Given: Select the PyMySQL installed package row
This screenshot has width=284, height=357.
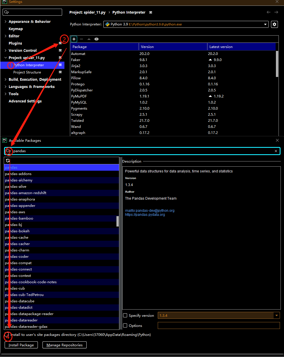Looking at the screenshot, I should pyautogui.click(x=173, y=102).
